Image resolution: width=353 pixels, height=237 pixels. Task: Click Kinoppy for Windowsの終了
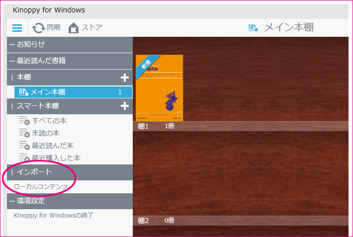click(x=54, y=216)
